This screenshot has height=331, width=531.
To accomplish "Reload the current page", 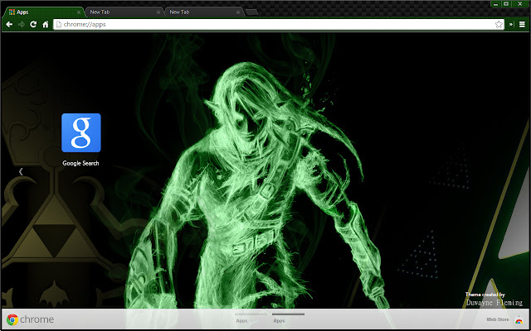I will 32,25.
